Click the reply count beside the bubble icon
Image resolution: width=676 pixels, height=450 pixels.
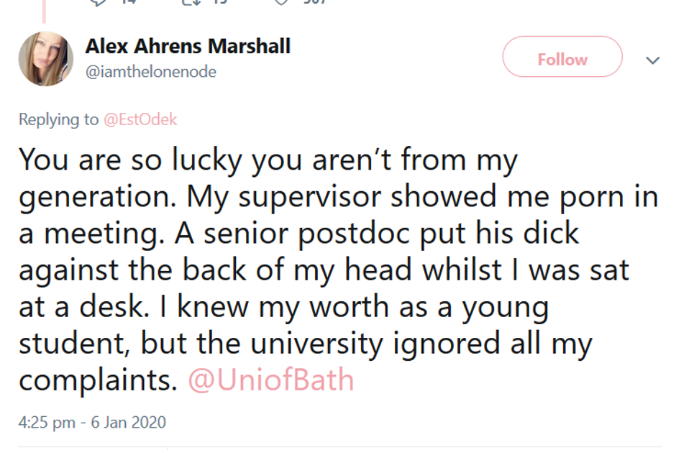[x=127, y=2]
